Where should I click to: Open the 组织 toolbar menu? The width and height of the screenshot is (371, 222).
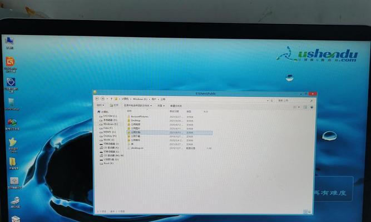(x=100, y=105)
